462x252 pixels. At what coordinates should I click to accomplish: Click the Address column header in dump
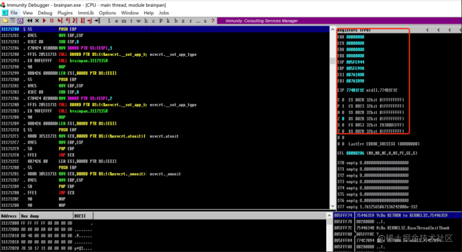point(10,216)
